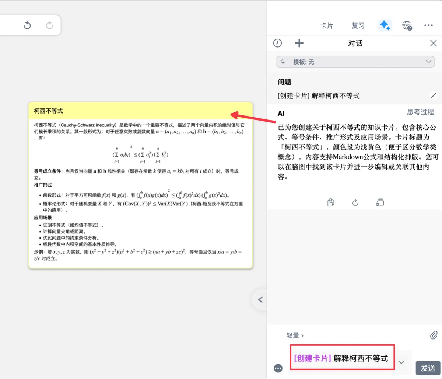Open the chat bubble options icon
Screen dimensions: 442x379
click(x=278, y=368)
